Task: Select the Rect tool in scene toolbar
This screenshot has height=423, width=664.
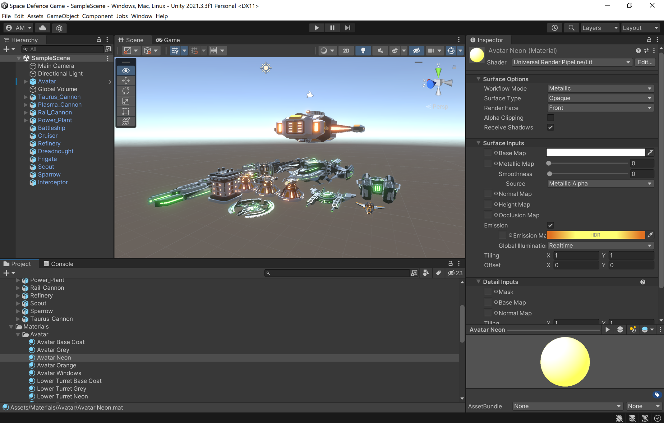Action: click(126, 111)
